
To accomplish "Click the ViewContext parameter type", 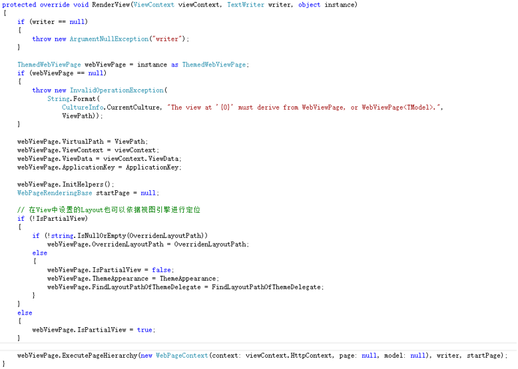I will click(x=154, y=5).
